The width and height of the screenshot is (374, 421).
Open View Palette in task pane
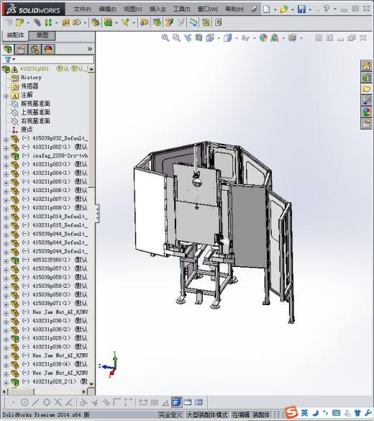(x=367, y=101)
